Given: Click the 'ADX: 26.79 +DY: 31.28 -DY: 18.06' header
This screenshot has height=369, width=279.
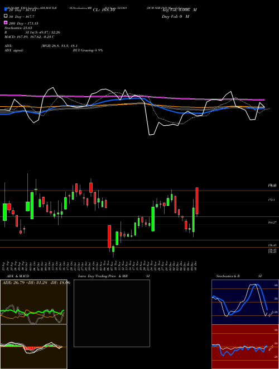Looking at the screenshot, I should point(36,282).
